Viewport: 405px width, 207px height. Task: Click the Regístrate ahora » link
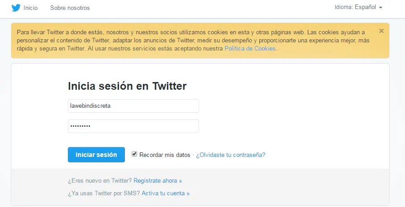157,180
